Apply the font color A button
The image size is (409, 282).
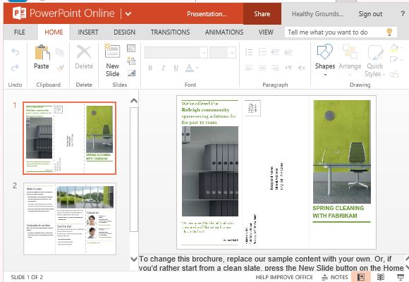tap(190, 68)
